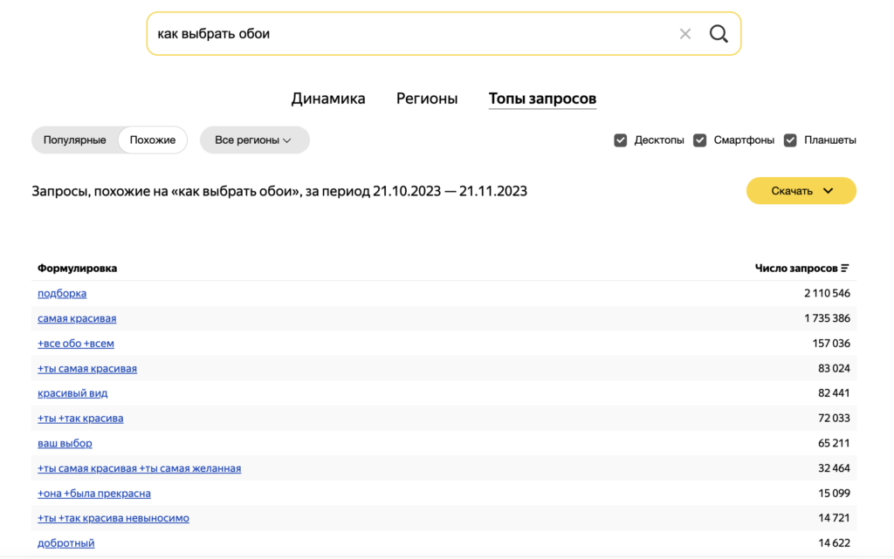Open the Регионы tab
The width and height of the screenshot is (894, 559).
pyautogui.click(x=427, y=99)
